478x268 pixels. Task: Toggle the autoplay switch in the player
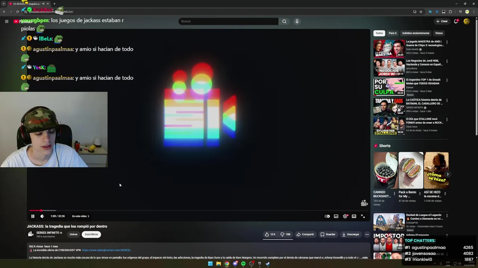tap(328, 216)
